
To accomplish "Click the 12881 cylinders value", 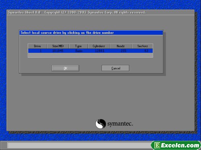I will pos(100,51).
